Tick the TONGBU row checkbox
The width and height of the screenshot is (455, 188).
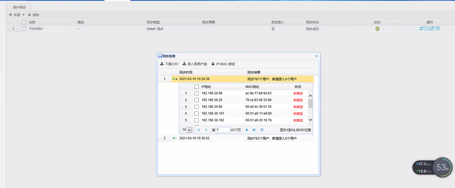point(24,29)
